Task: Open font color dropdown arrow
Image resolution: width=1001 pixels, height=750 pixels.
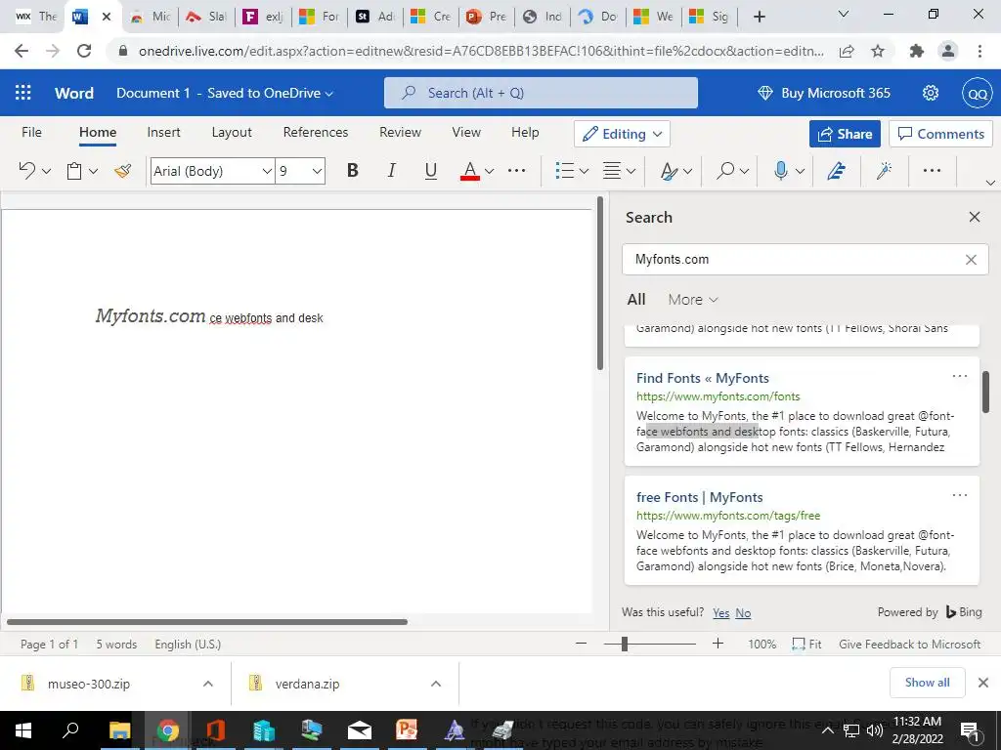Action: (489, 171)
